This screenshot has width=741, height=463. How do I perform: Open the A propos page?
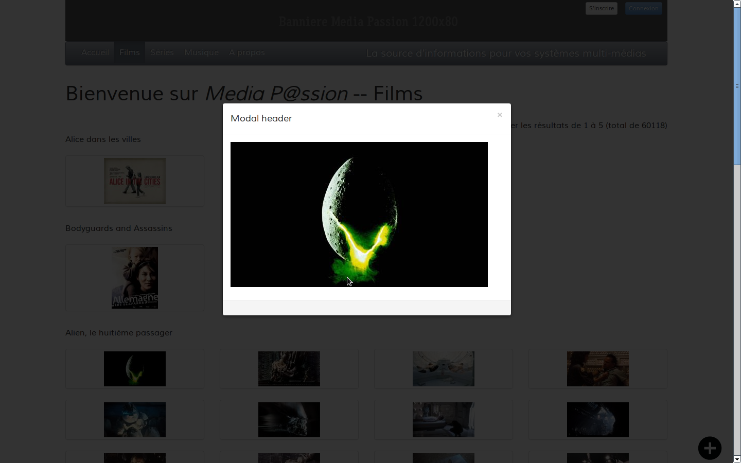tap(247, 52)
